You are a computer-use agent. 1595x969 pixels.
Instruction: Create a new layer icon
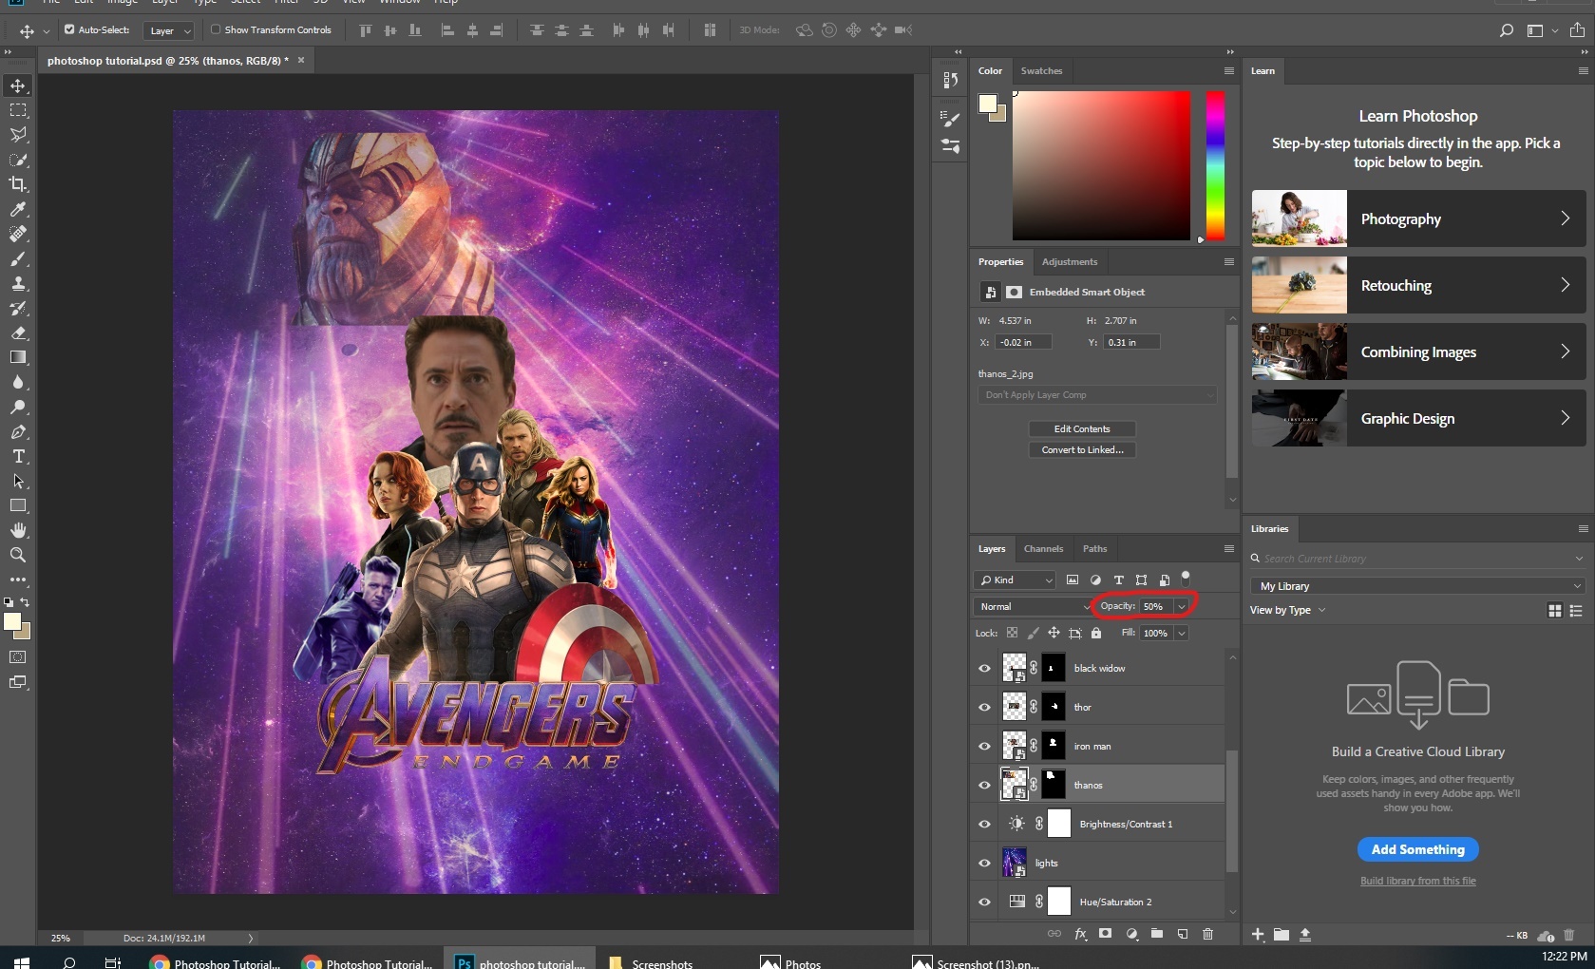[1183, 934]
